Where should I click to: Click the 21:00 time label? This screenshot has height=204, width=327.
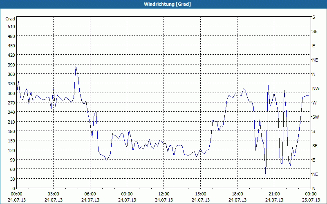[274, 194]
